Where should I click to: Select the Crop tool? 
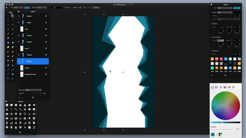(8, 29)
